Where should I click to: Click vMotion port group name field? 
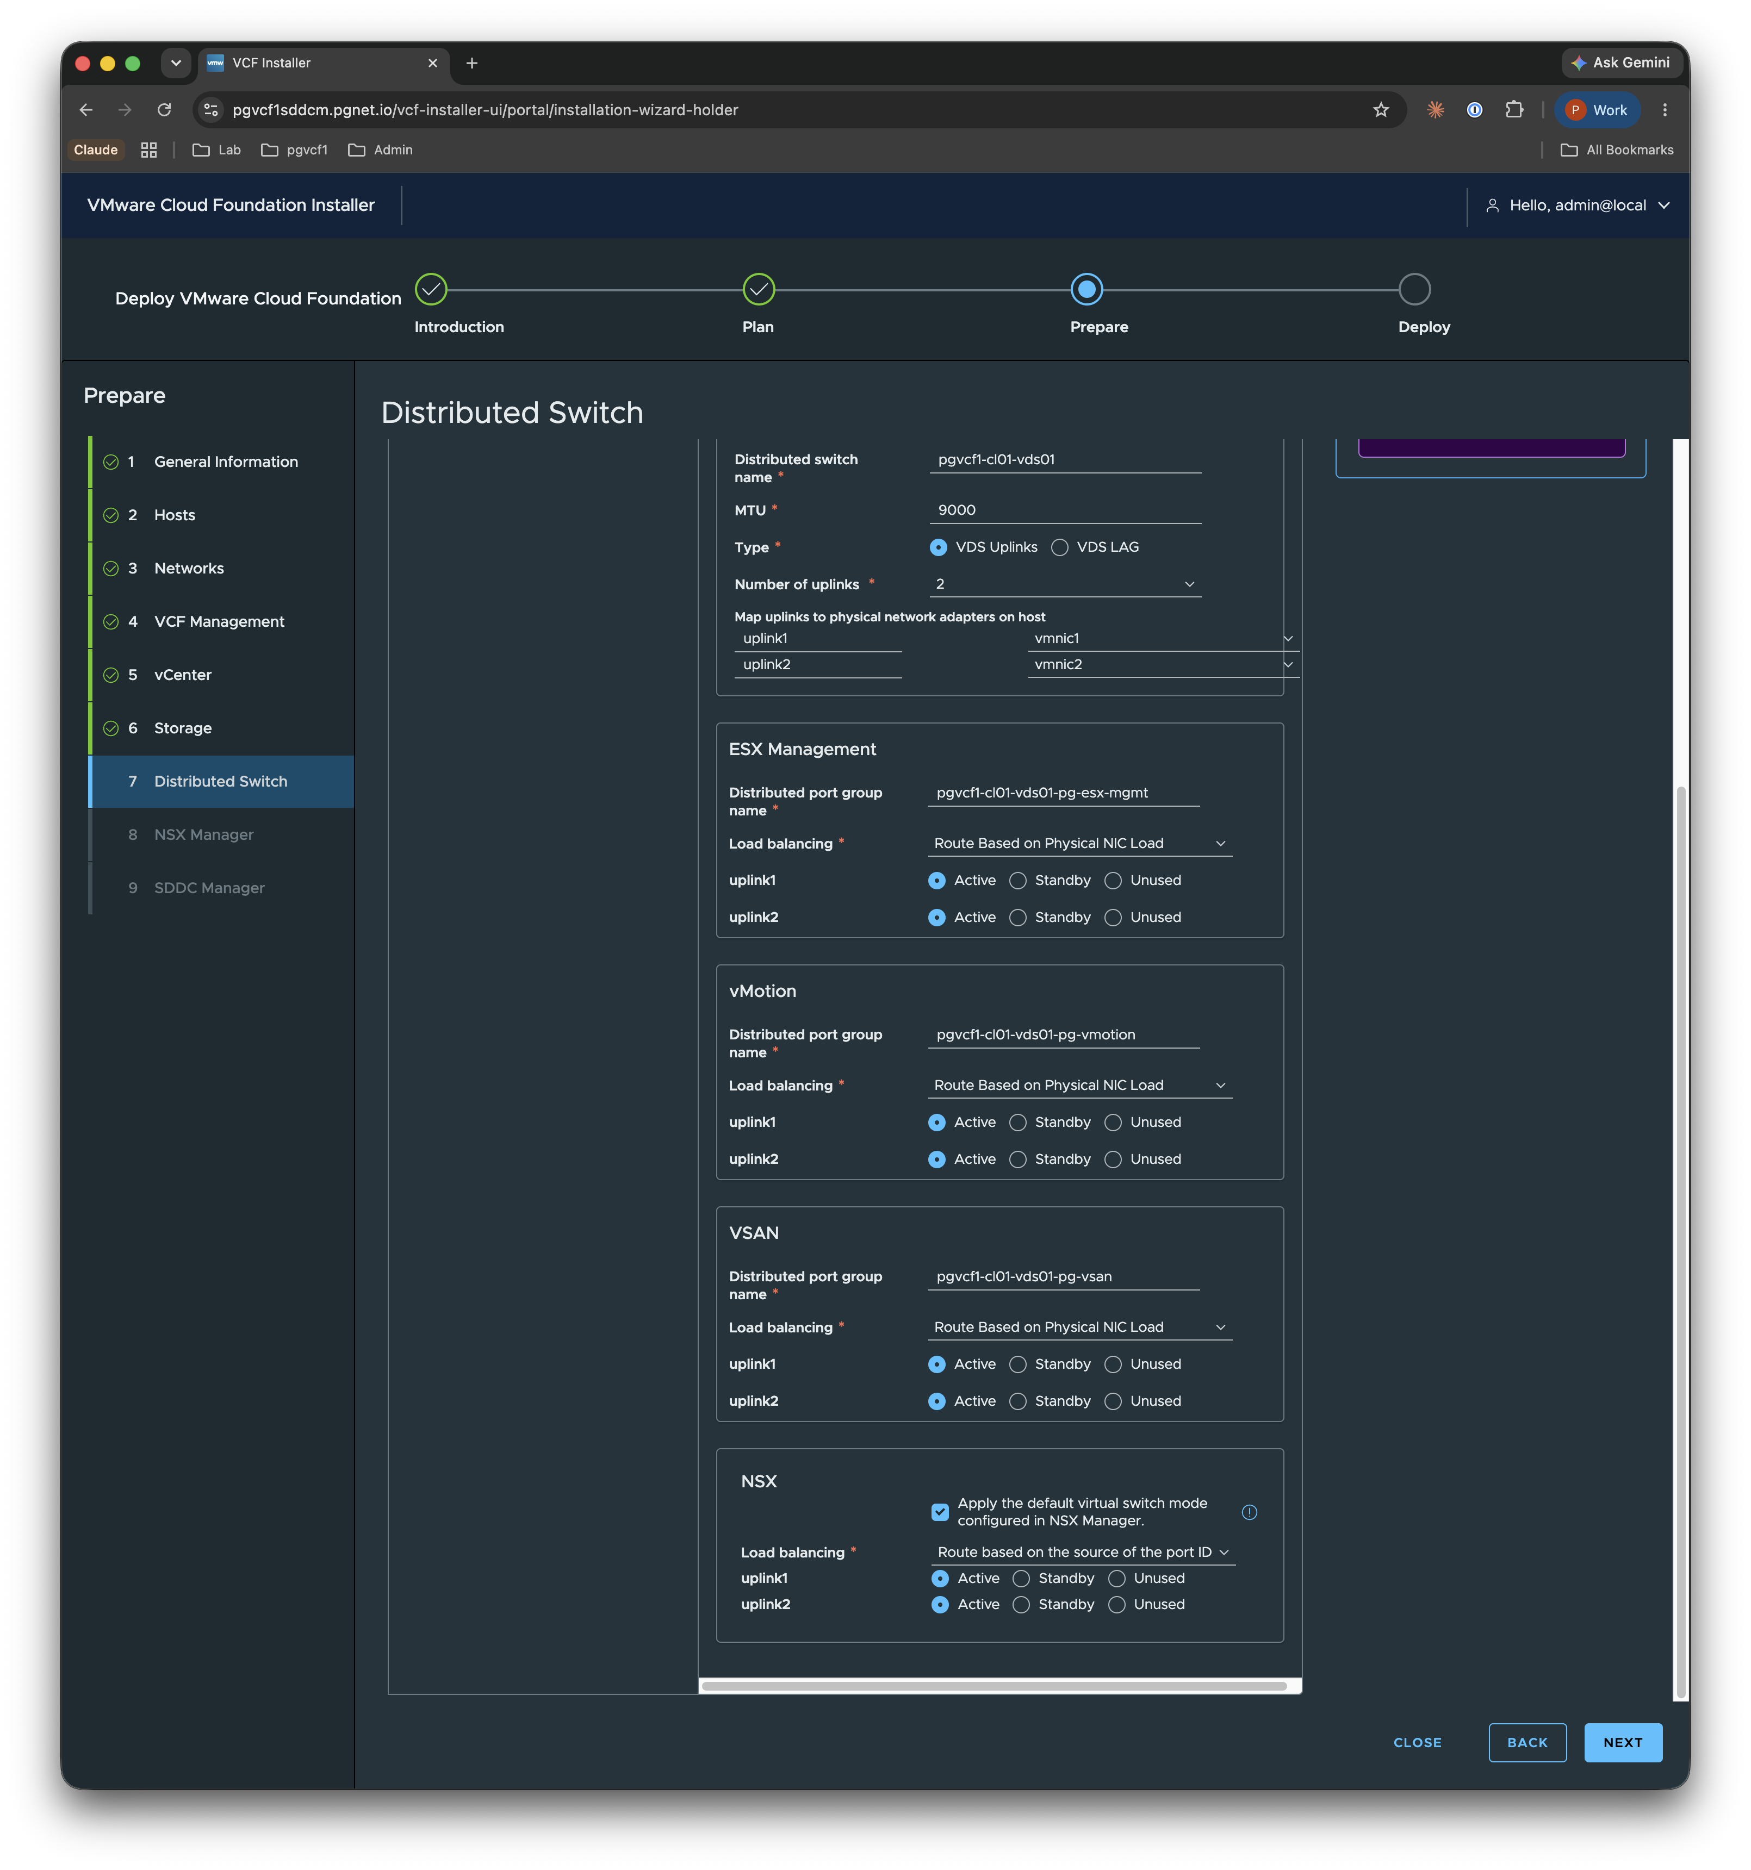tap(1063, 1034)
